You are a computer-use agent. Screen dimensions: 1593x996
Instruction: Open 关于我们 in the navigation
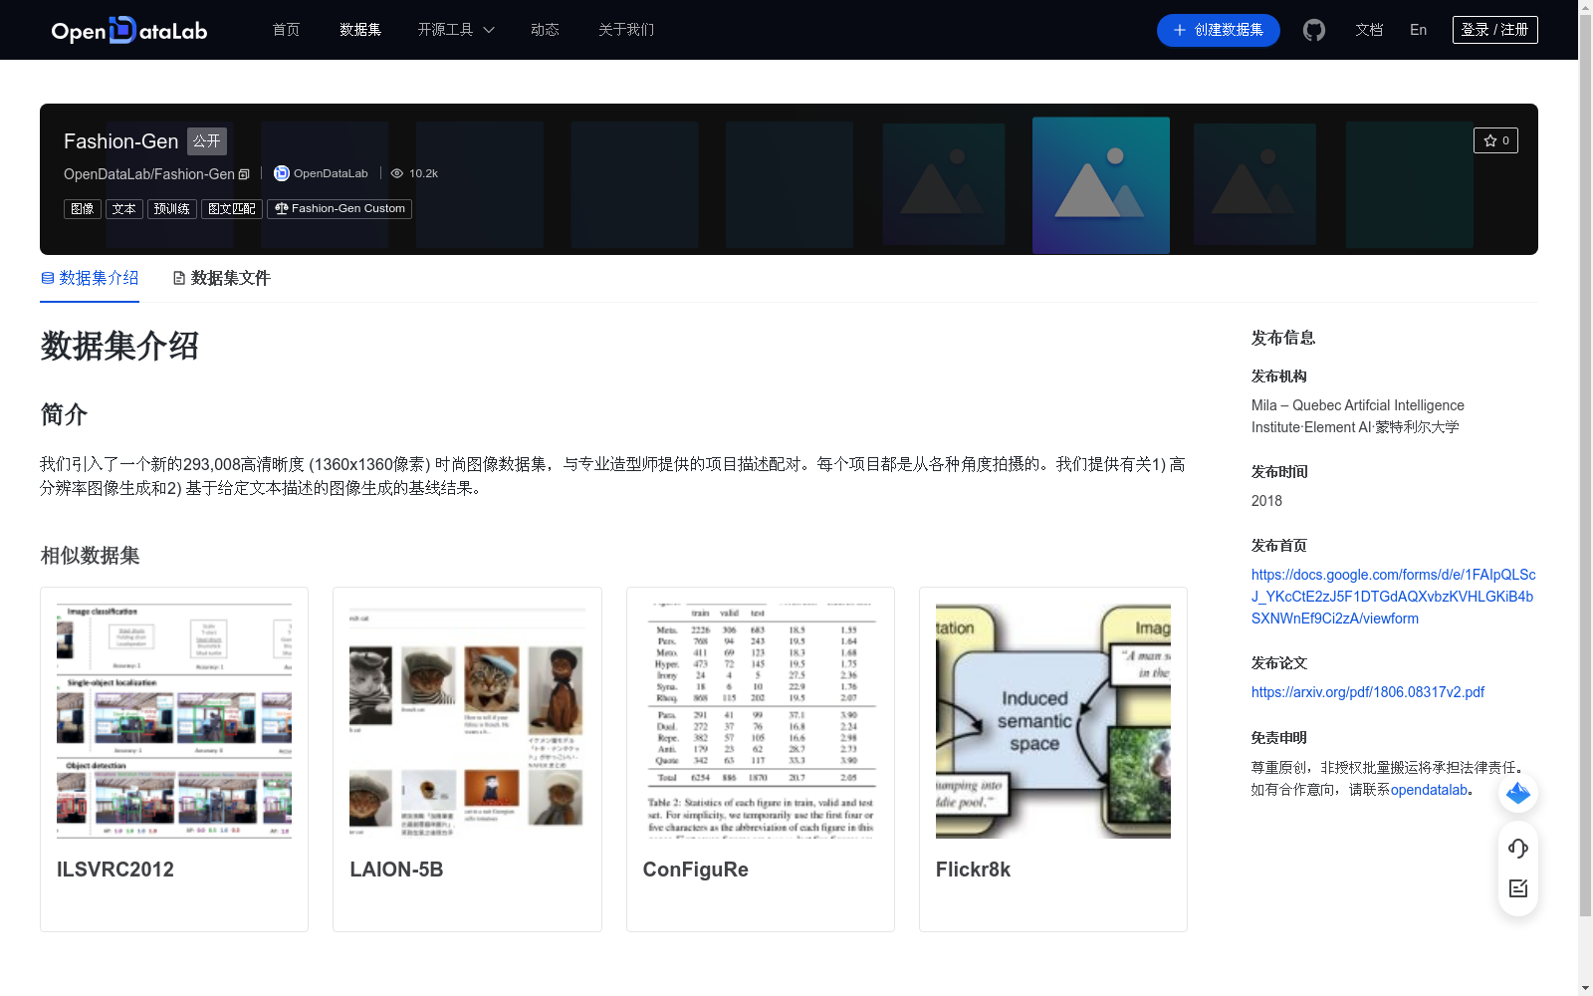[626, 30]
